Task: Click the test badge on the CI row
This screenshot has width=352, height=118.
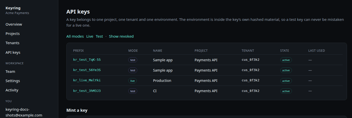Action: point(133,91)
